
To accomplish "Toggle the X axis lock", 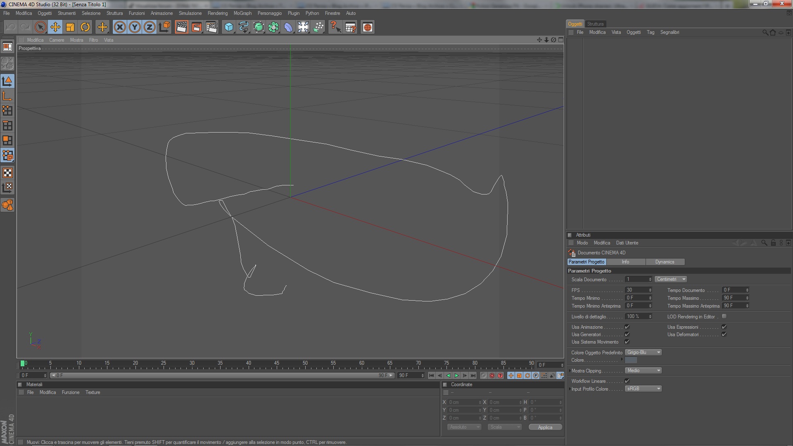I will pos(119,27).
